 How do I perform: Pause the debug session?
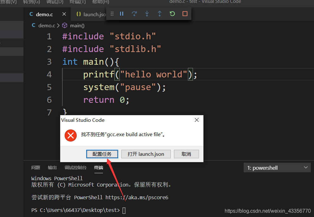pos(122,14)
